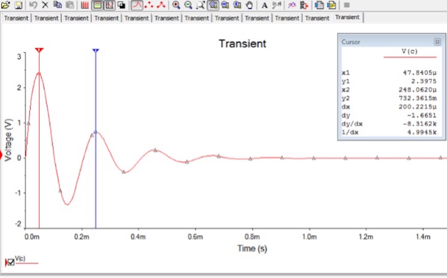Toggle the grid display on the graph
Viewport: 447px width, 278px height.
tap(85, 5)
